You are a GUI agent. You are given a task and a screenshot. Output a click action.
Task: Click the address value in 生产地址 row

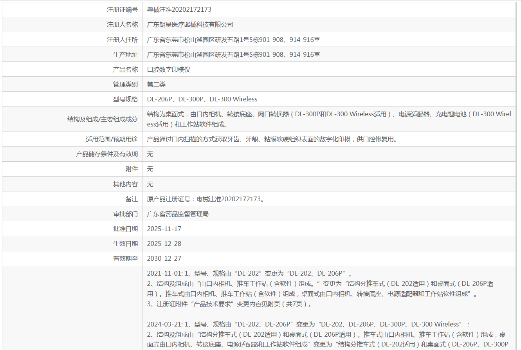coord(234,54)
